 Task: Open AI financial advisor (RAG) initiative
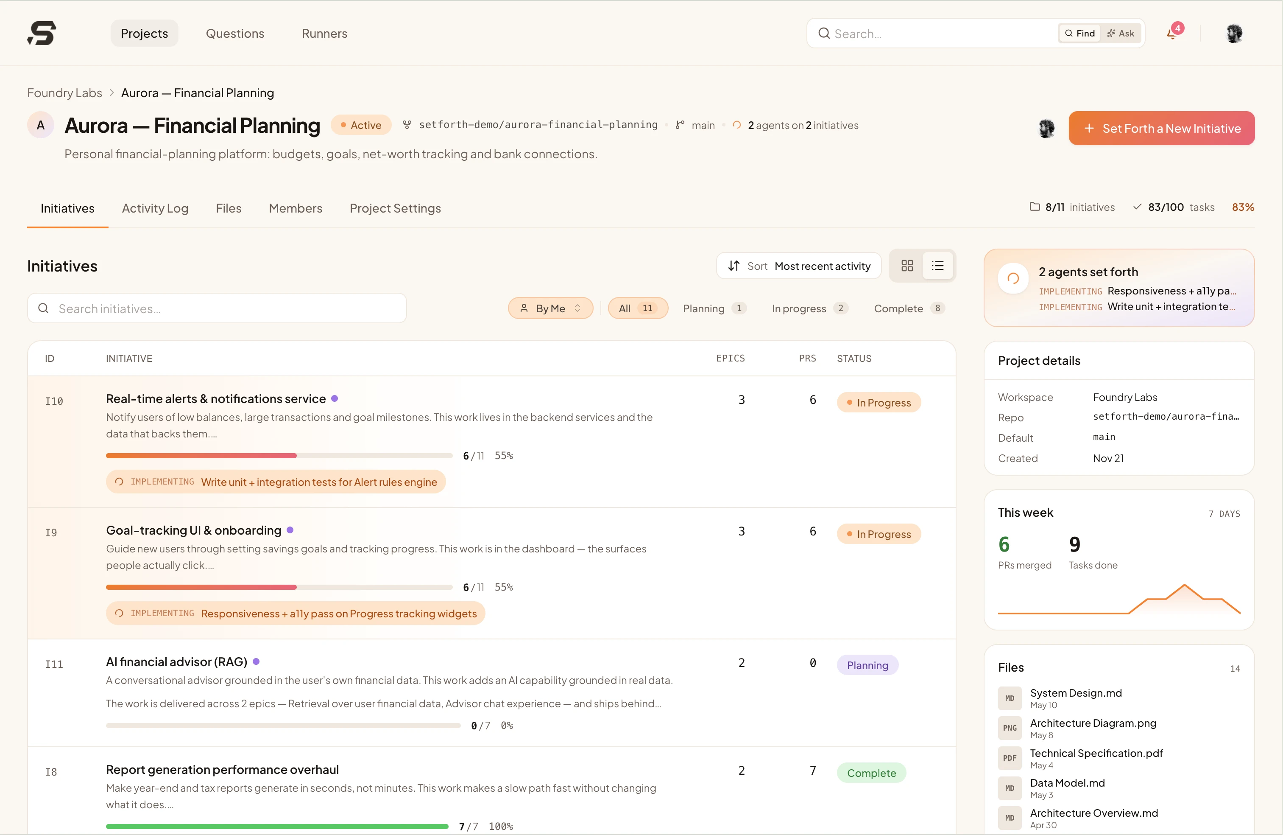tap(176, 662)
